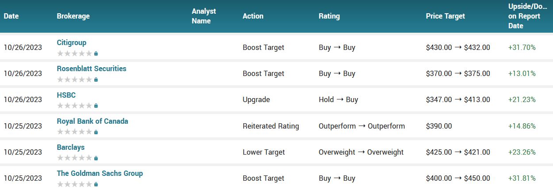This screenshot has height=190, width=553.
Task: Click the lock icon under HSBC
Action: click(x=96, y=106)
